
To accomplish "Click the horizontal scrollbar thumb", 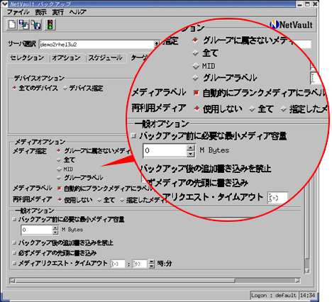I will tap(125, 281).
